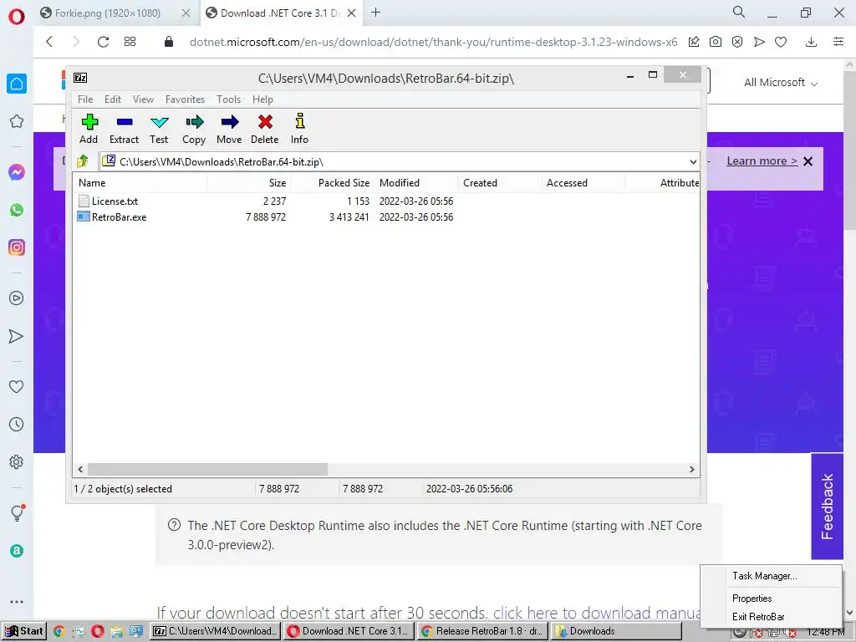Click the red Delete button
856x642 pixels.
coord(265,129)
